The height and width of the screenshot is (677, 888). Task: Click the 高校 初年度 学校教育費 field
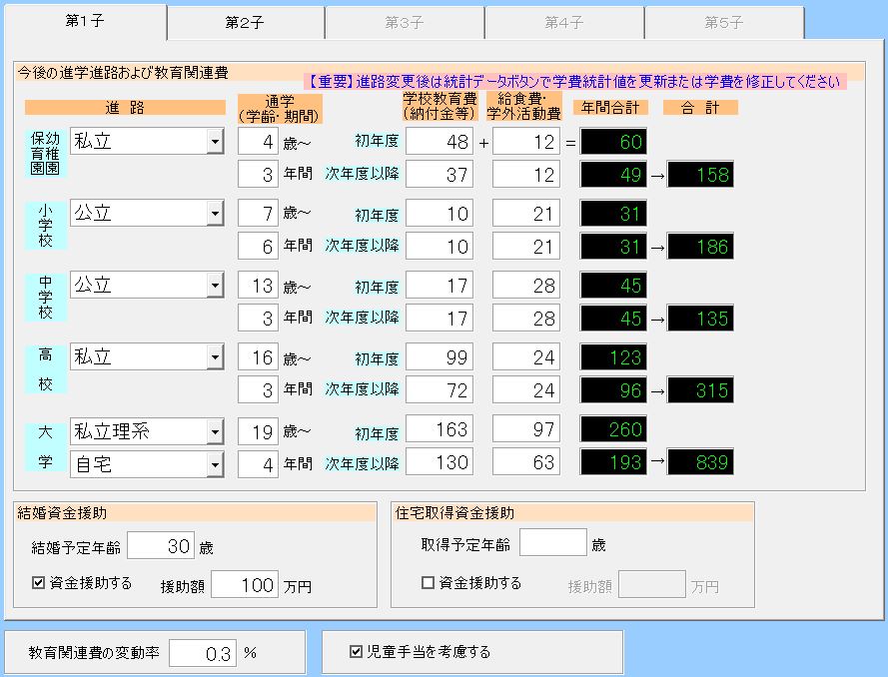[x=440, y=357]
